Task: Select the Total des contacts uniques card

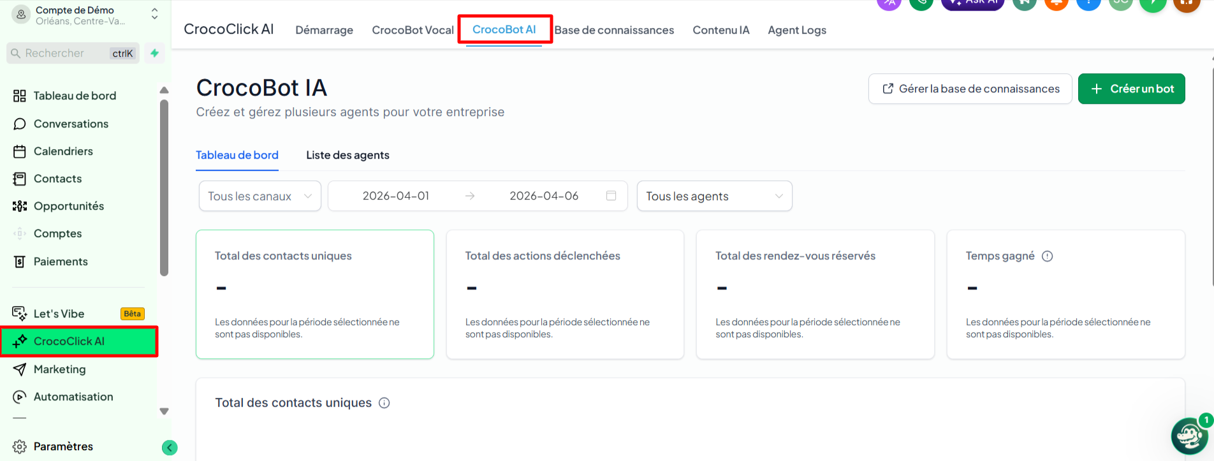Action: (x=315, y=295)
